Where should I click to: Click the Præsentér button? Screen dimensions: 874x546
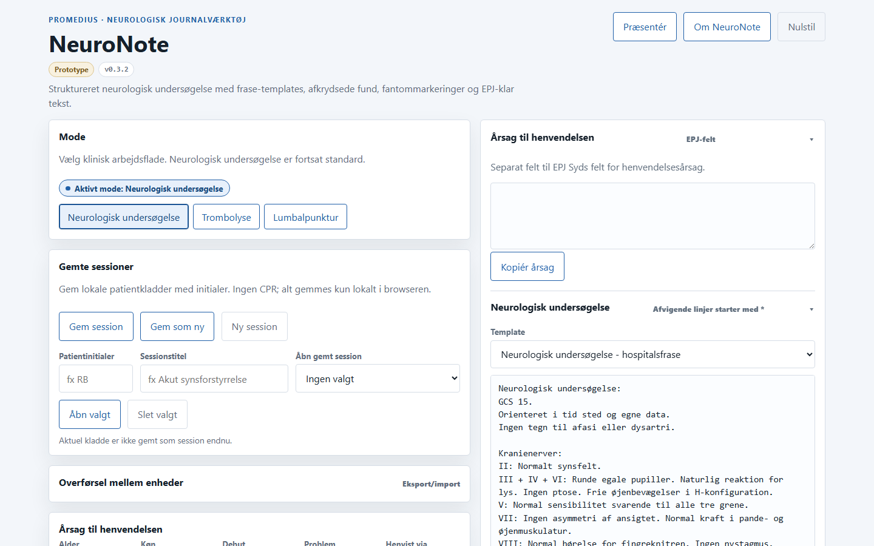pyautogui.click(x=645, y=27)
